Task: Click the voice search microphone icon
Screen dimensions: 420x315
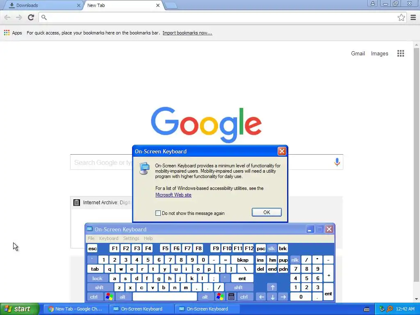Action: pyautogui.click(x=337, y=162)
